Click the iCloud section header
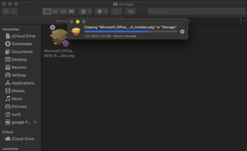Viewport: 247px width, 151px height. (7, 132)
